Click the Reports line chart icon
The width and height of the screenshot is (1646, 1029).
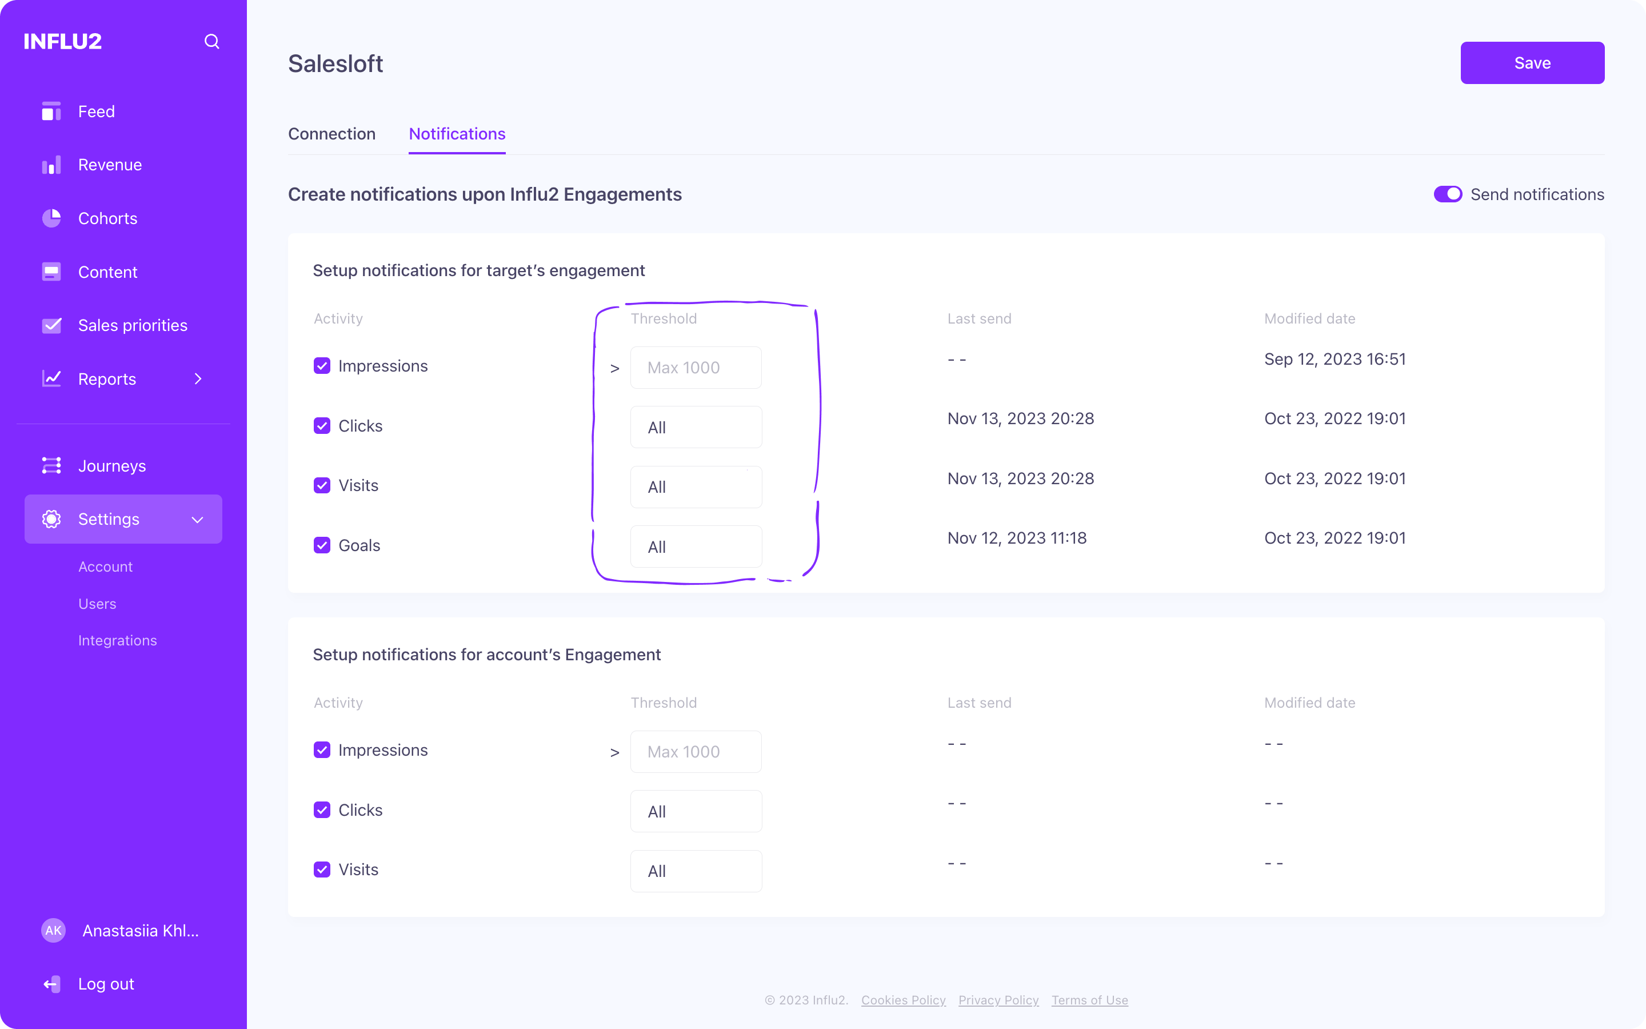[51, 378]
